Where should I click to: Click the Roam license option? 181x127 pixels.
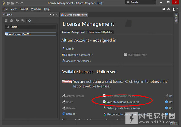pyautogui.click(x=70, y=102)
